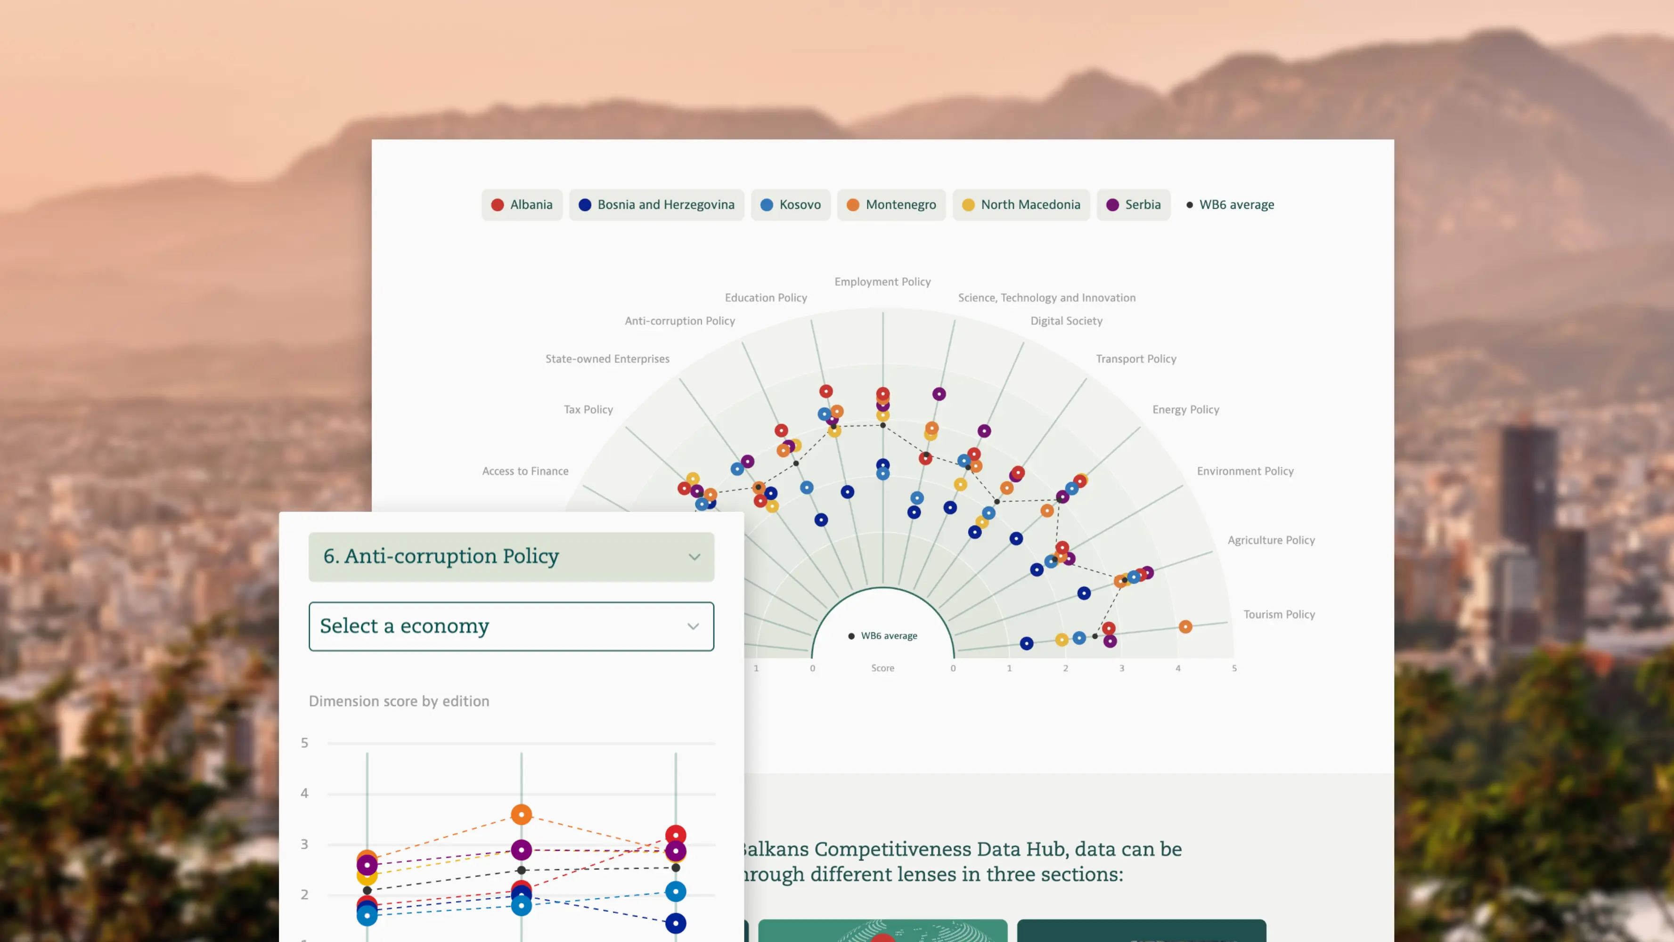Select the Employment Policy axis label
This screenshot has width=1674, height=942.
tap(882, 282)
